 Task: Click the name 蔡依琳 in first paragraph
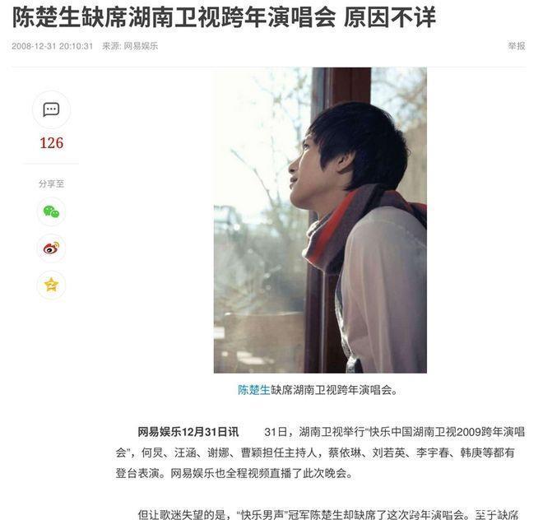pos(345,453)
